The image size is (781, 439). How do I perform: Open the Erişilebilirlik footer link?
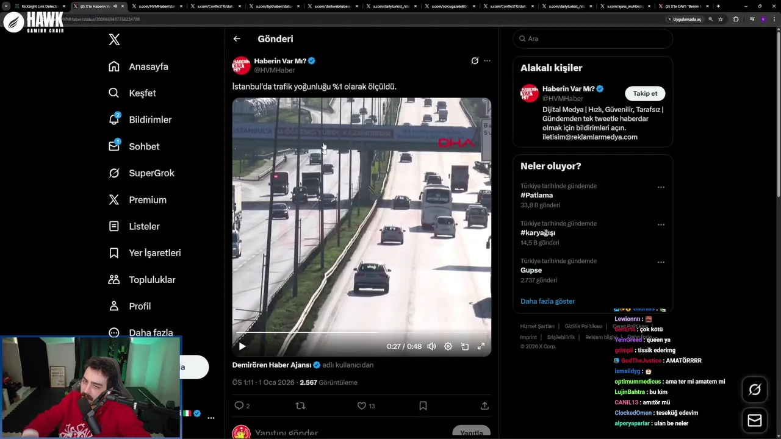coord(561,337)
